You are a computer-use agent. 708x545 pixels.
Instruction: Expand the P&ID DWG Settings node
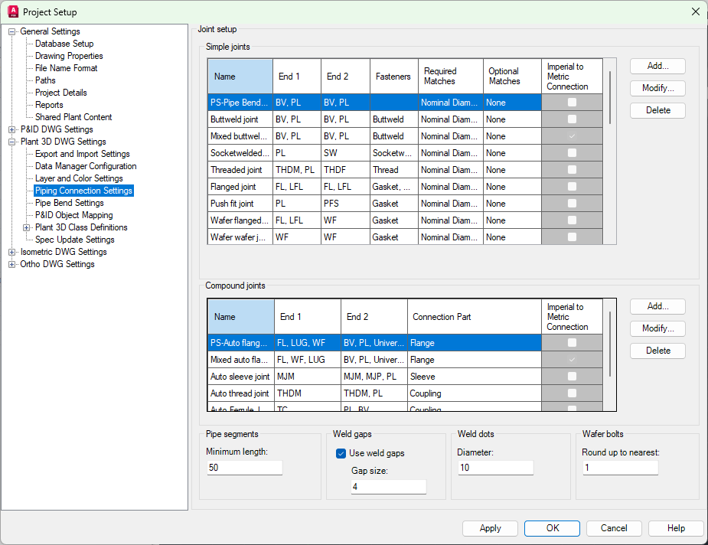12,129
